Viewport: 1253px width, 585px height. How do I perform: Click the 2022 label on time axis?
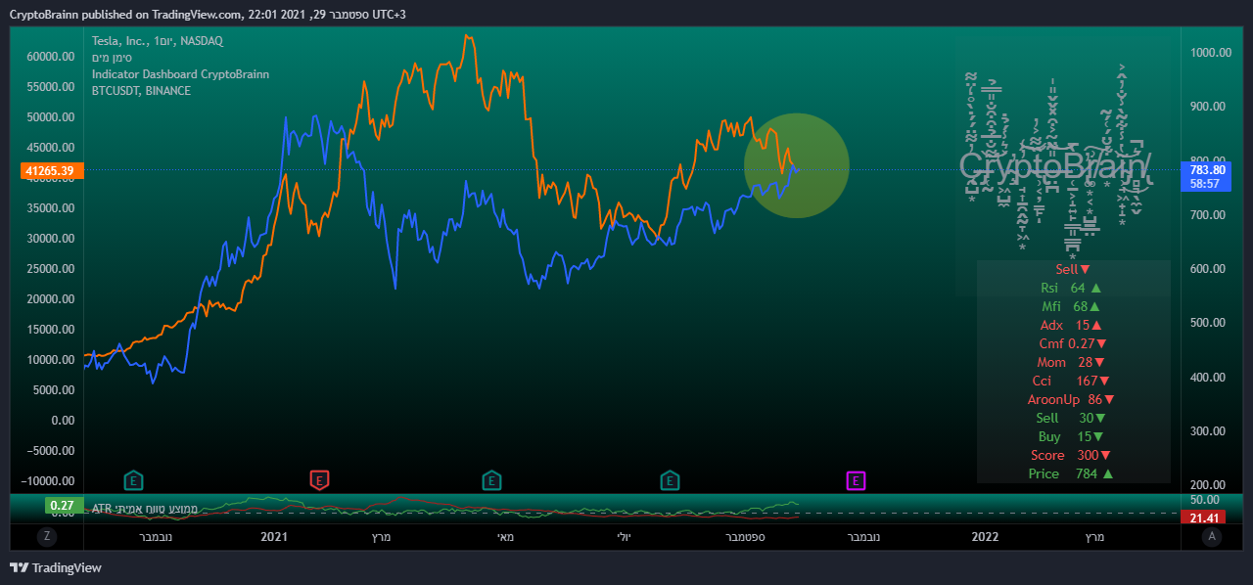(985, 536)
